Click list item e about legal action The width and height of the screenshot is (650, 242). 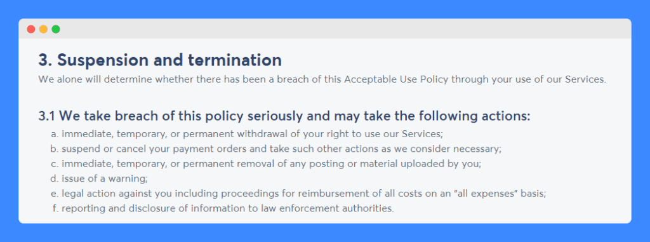point(298,194)
